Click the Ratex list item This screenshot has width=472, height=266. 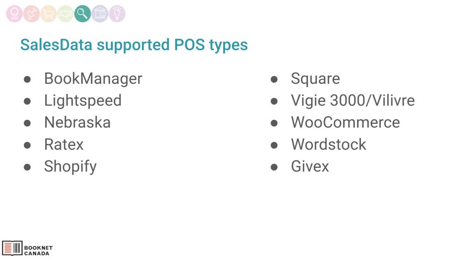64,144
